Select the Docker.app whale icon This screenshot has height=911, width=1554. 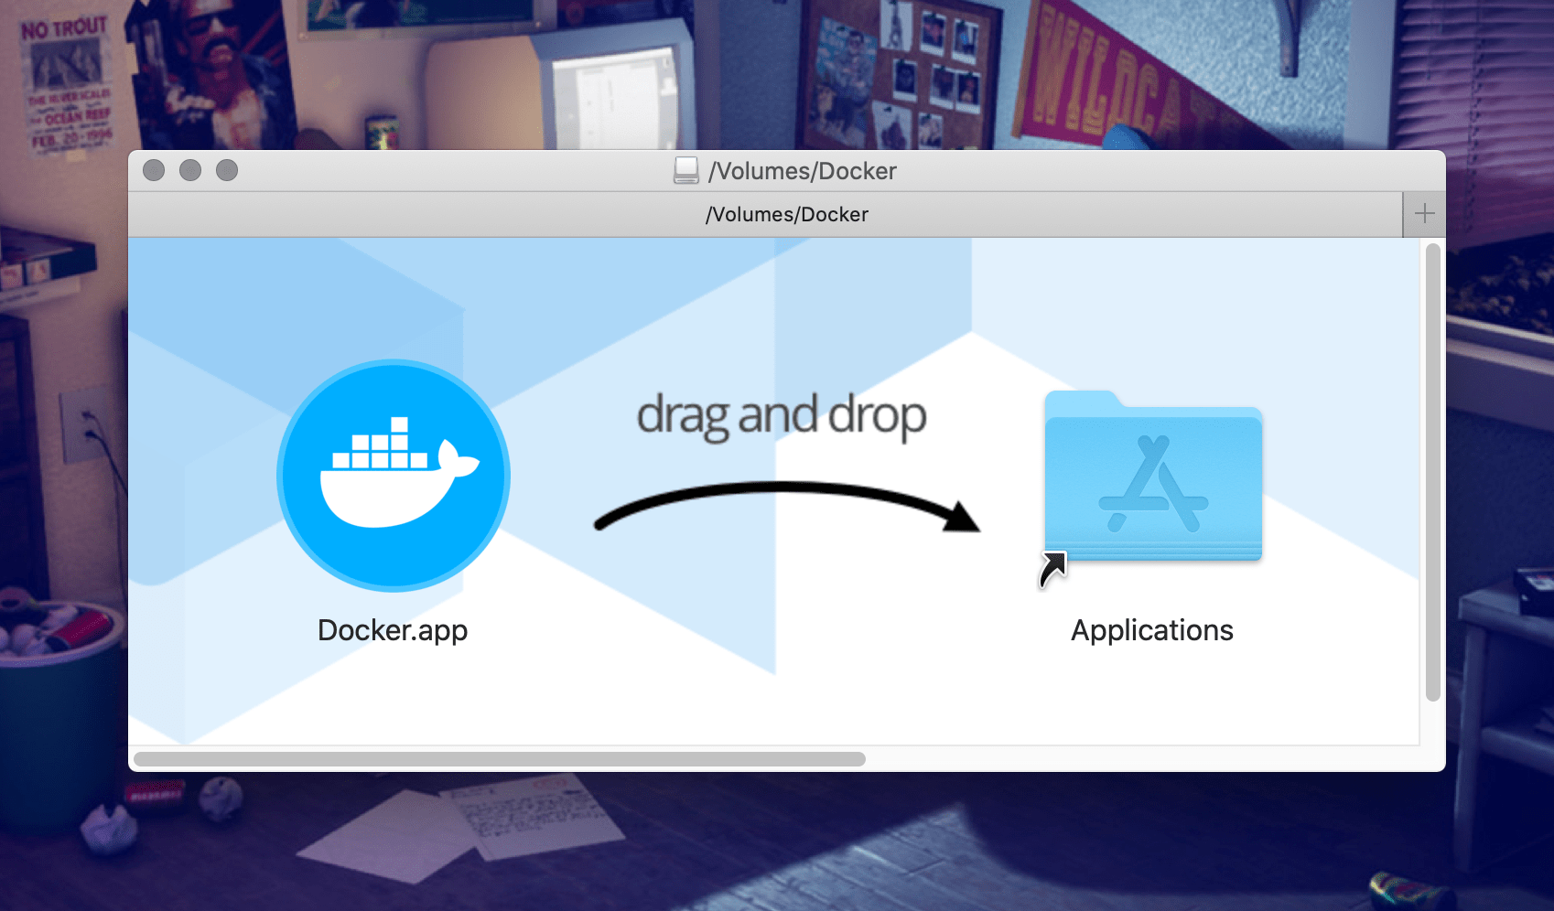pos(394,476)
